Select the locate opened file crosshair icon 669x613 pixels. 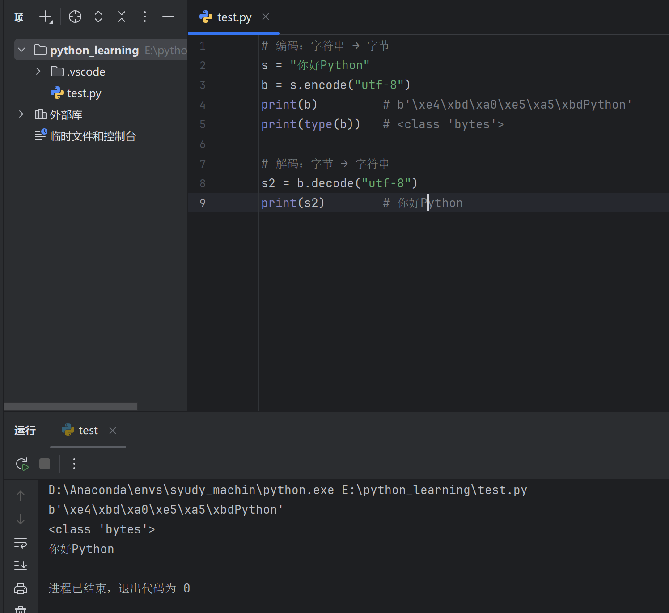(75, 17)
